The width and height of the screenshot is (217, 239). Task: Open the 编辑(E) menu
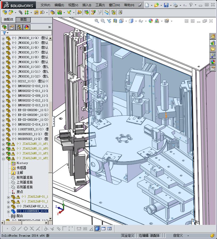click(59, 5)
